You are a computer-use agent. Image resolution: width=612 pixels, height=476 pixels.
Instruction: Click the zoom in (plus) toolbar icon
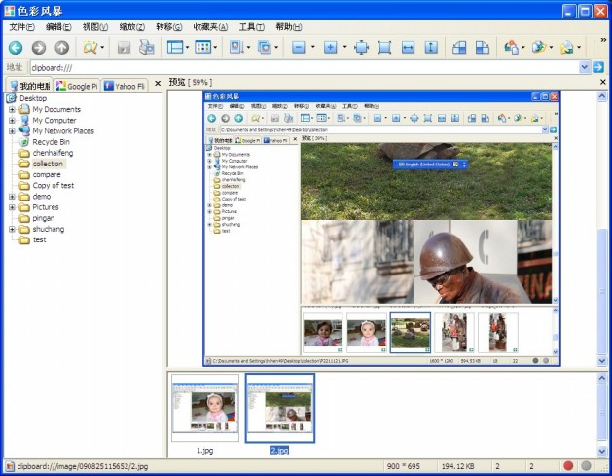331,47
